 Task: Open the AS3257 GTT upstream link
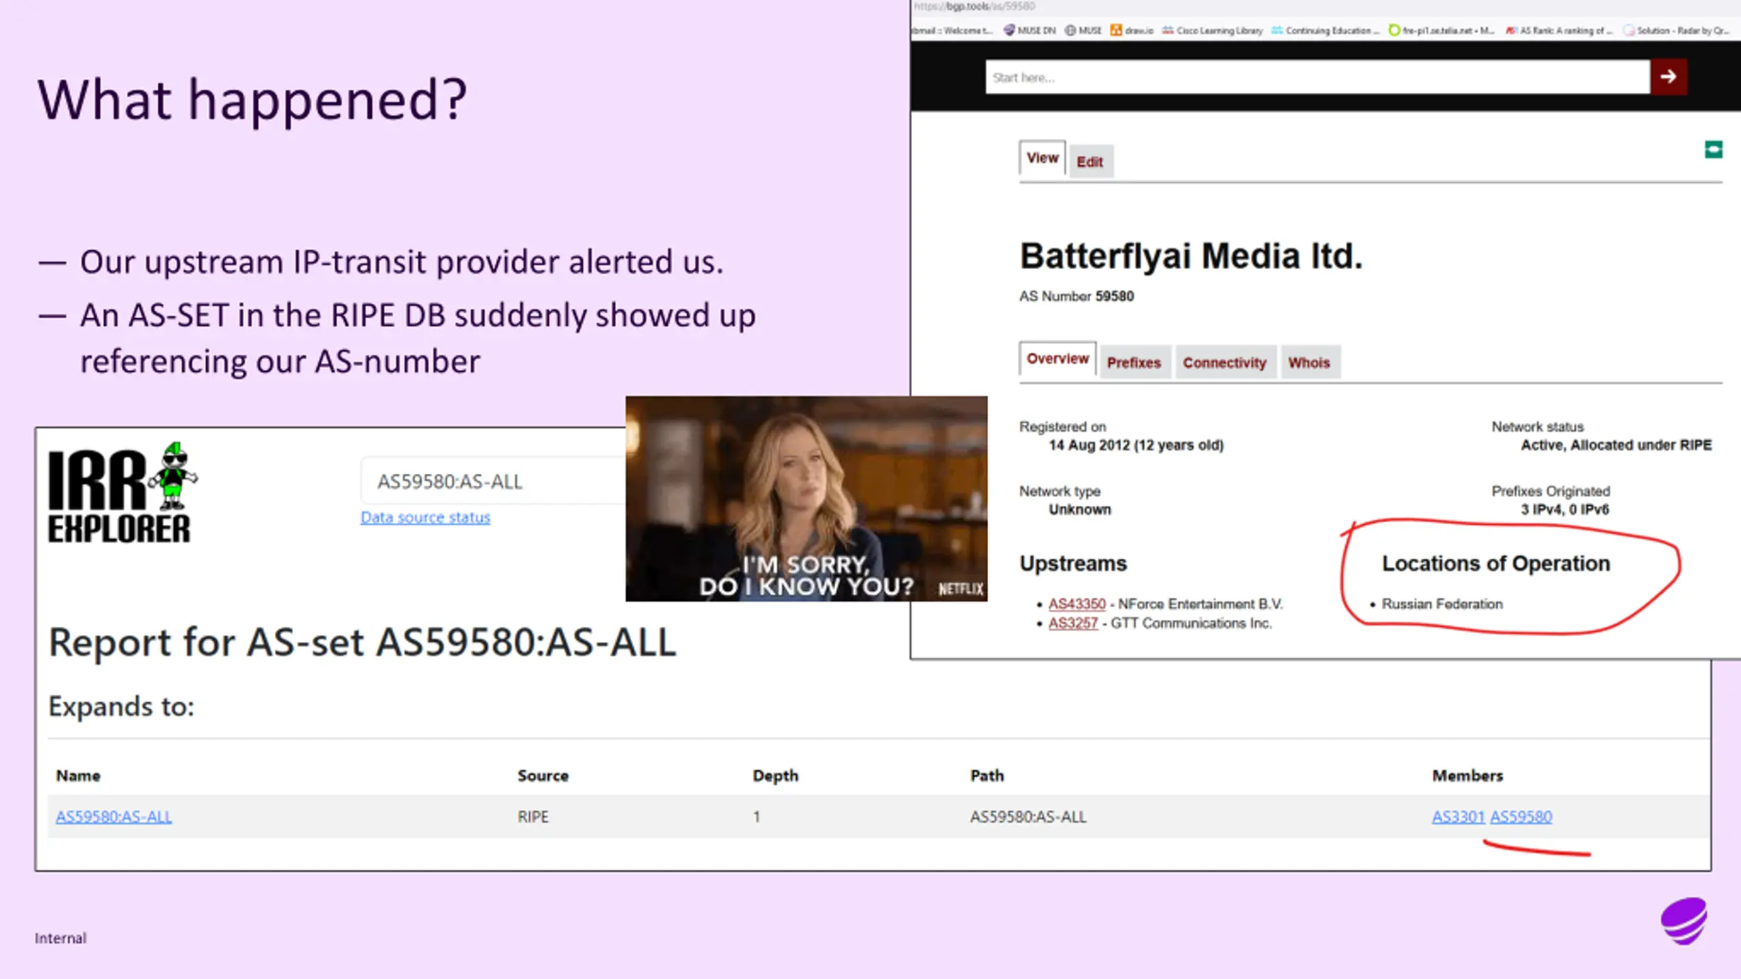click(x=1072, y=623)
